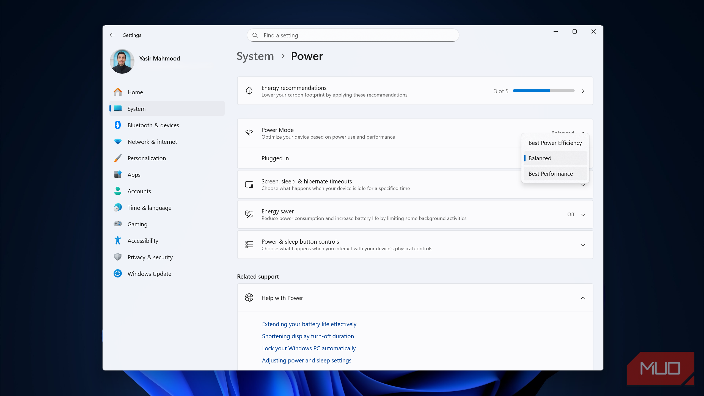
Task: Choose Best Performance power mode
Action: click(x=555, y=174)
